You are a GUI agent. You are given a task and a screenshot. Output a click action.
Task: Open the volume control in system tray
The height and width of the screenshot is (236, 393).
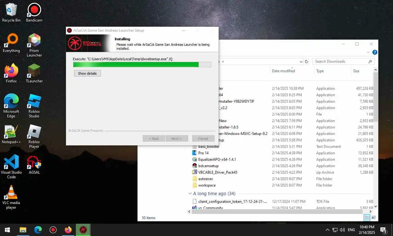[x=342, y=230]
